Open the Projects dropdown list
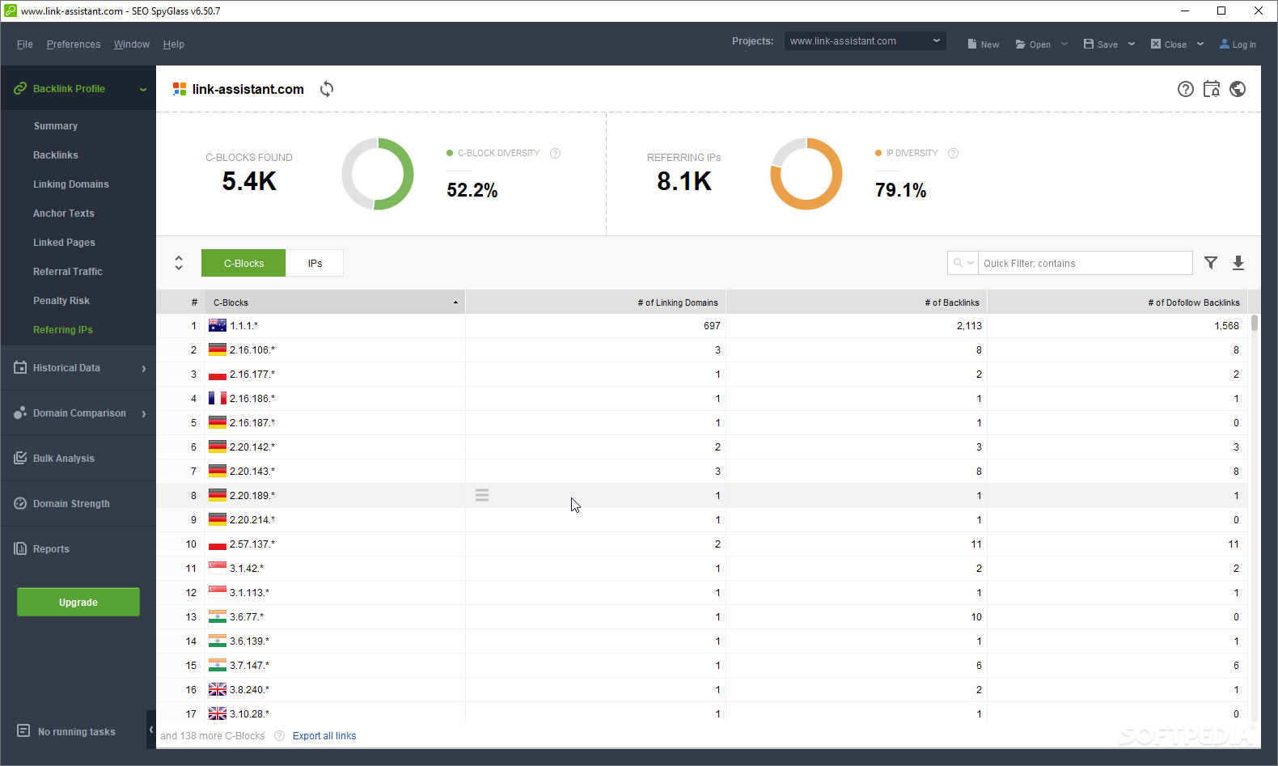Image resolution: width=1278 pixels, height=766 pixels. point(865,41)
